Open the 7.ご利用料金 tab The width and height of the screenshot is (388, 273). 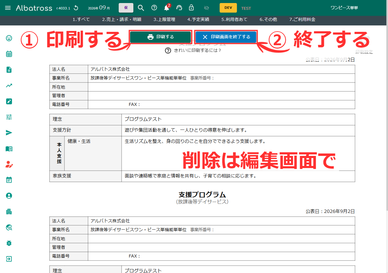(x=302, y=19)
